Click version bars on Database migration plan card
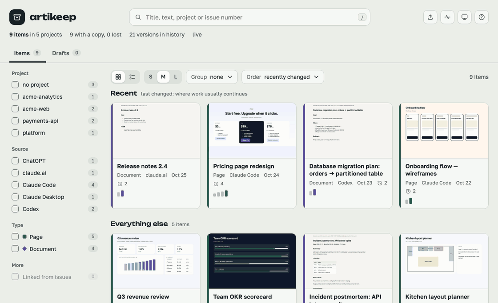This screenshot has height=303, width=498. pyautogui.click(x=313, y=192)
